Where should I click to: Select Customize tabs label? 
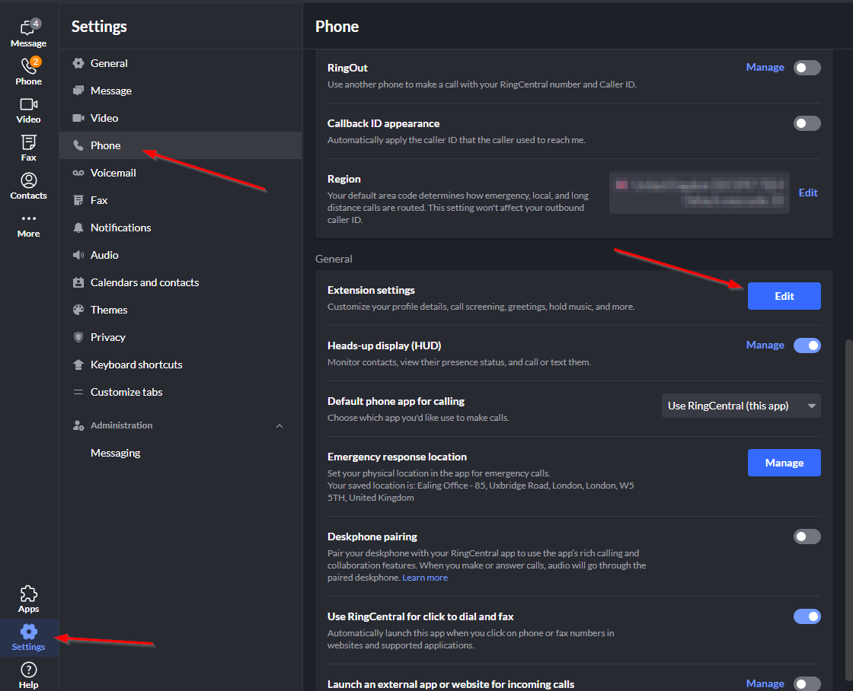coord(126,392)
